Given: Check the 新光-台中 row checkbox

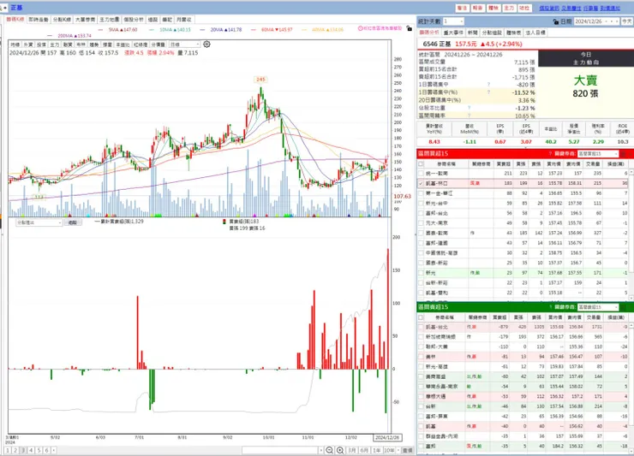Looking at the screenshot, I should (421, 203).
